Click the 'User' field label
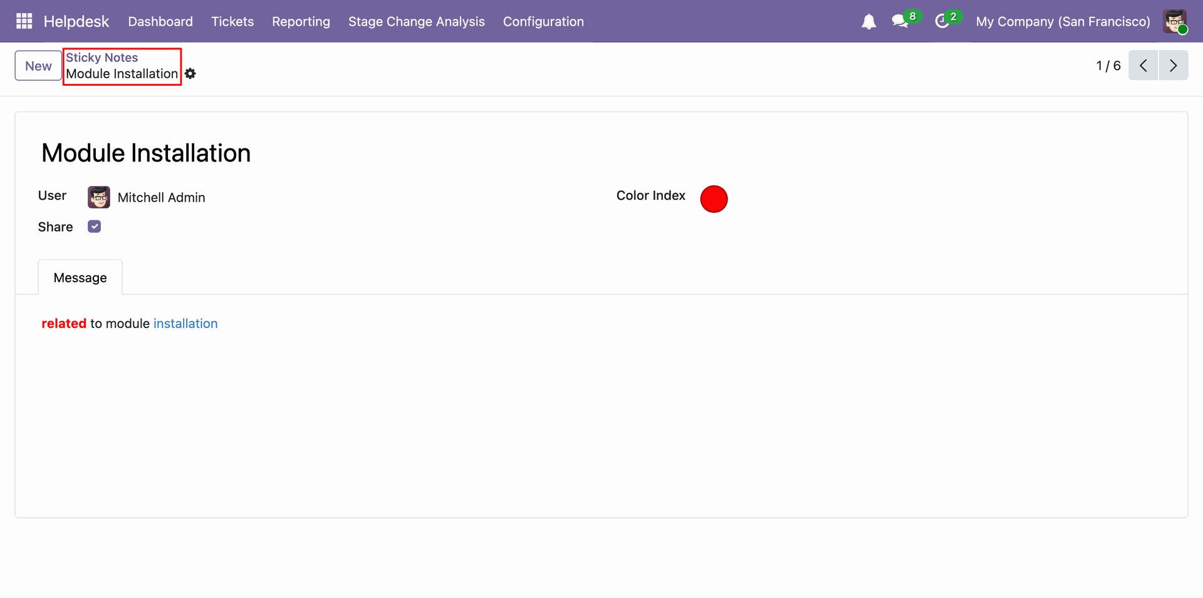 click(x=52, y=195)
